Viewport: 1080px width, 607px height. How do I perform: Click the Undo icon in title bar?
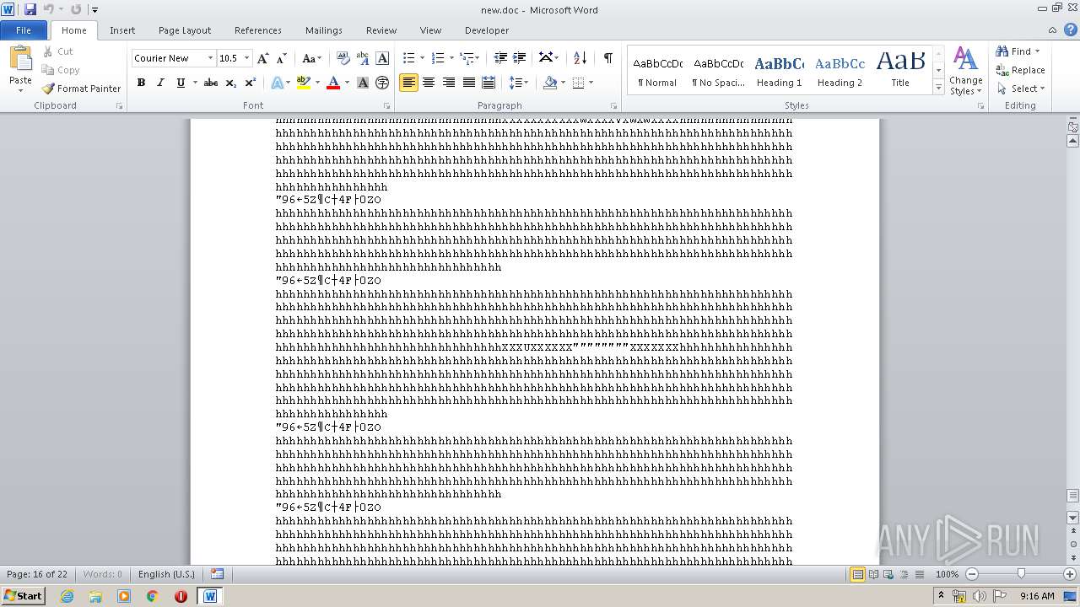[48, 9]
